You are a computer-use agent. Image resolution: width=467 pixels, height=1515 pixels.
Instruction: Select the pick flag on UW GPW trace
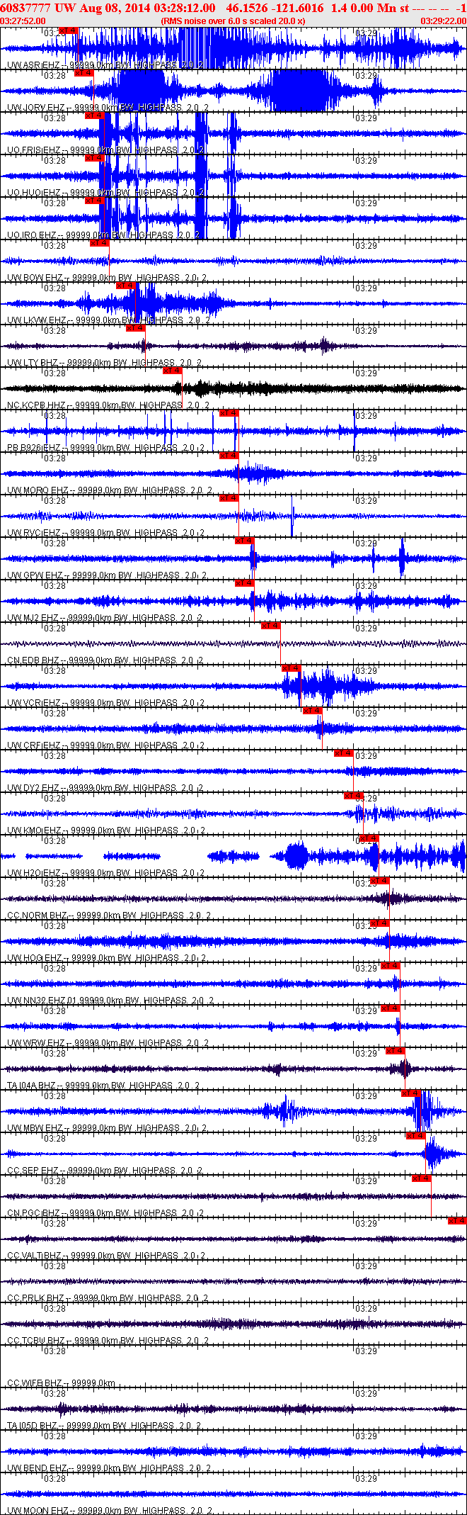[244, 541]
